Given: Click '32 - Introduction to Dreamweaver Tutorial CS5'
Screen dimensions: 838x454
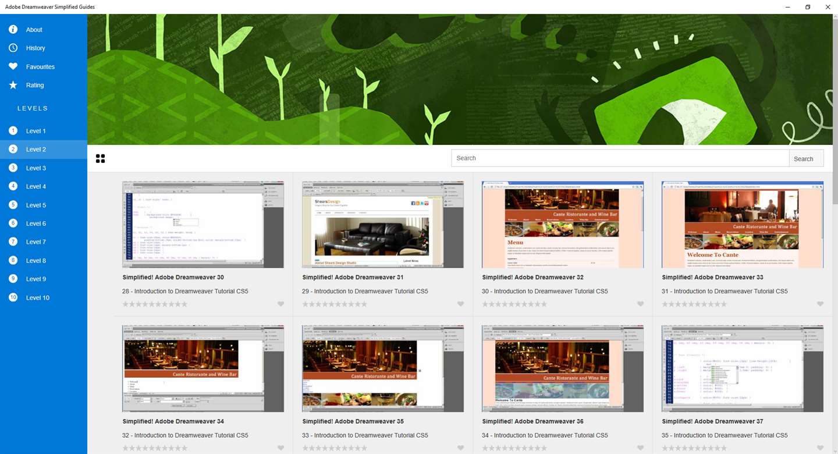Looking at the screenshot, I should coord(186,435).
